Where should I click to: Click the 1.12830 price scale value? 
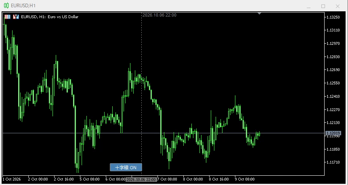tap(333, 57)
